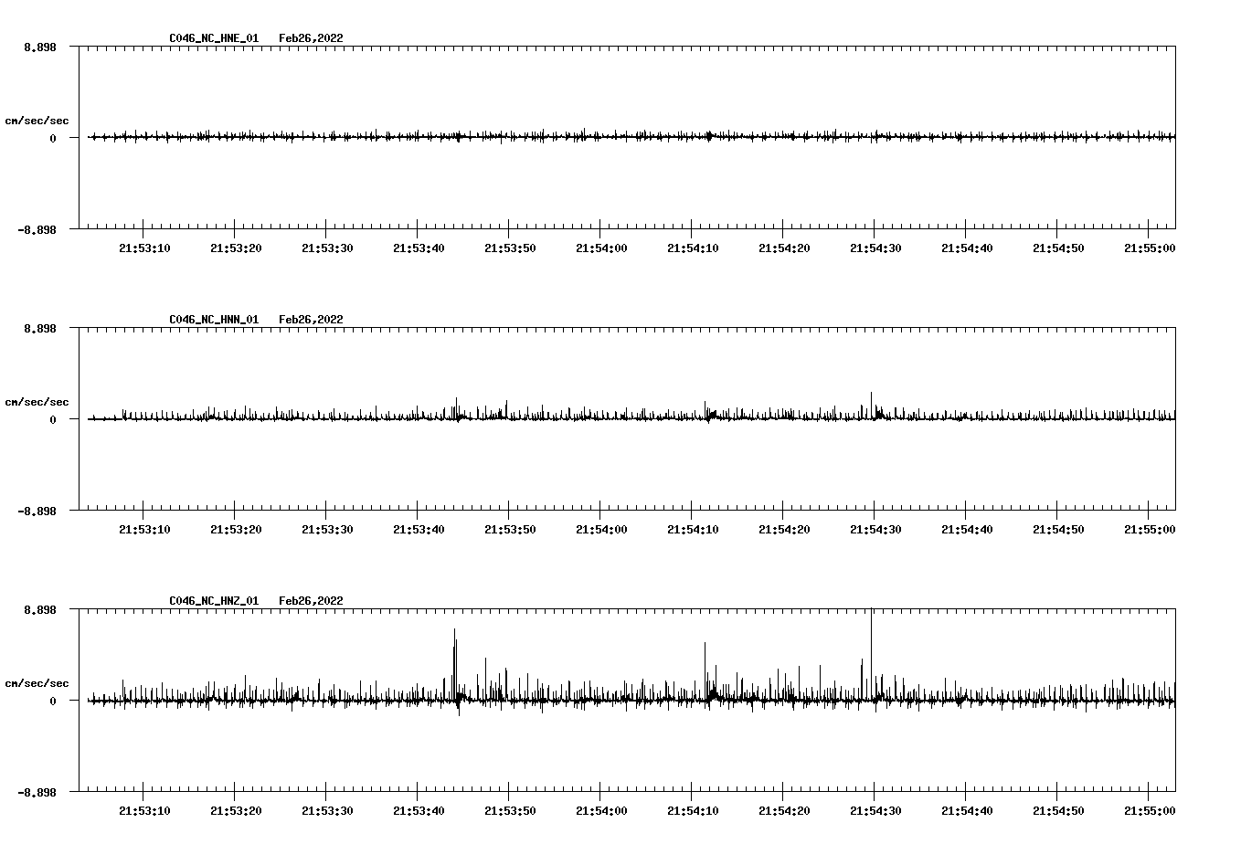Click the -8.898 lower limit on the HNZ plot
The image size is (1241, 844).
click(x=37, y=793)
